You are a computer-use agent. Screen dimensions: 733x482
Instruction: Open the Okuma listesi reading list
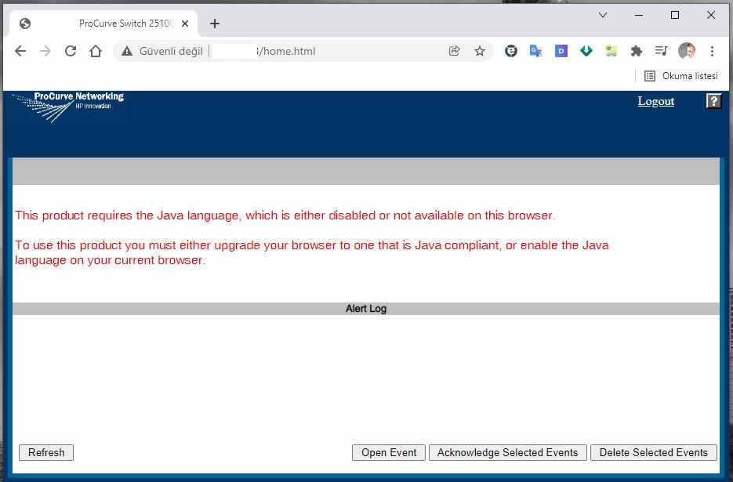coord(680,76)
